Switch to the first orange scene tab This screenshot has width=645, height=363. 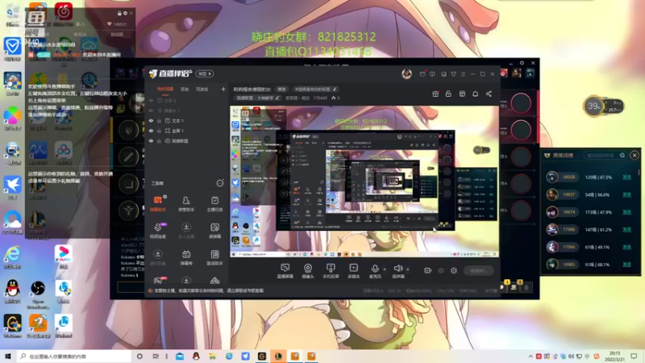(x=165, y=89)
